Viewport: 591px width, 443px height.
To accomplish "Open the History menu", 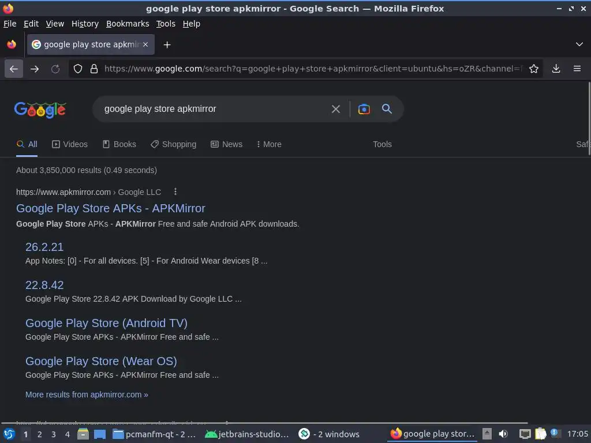I will click(x=85, y=24).
